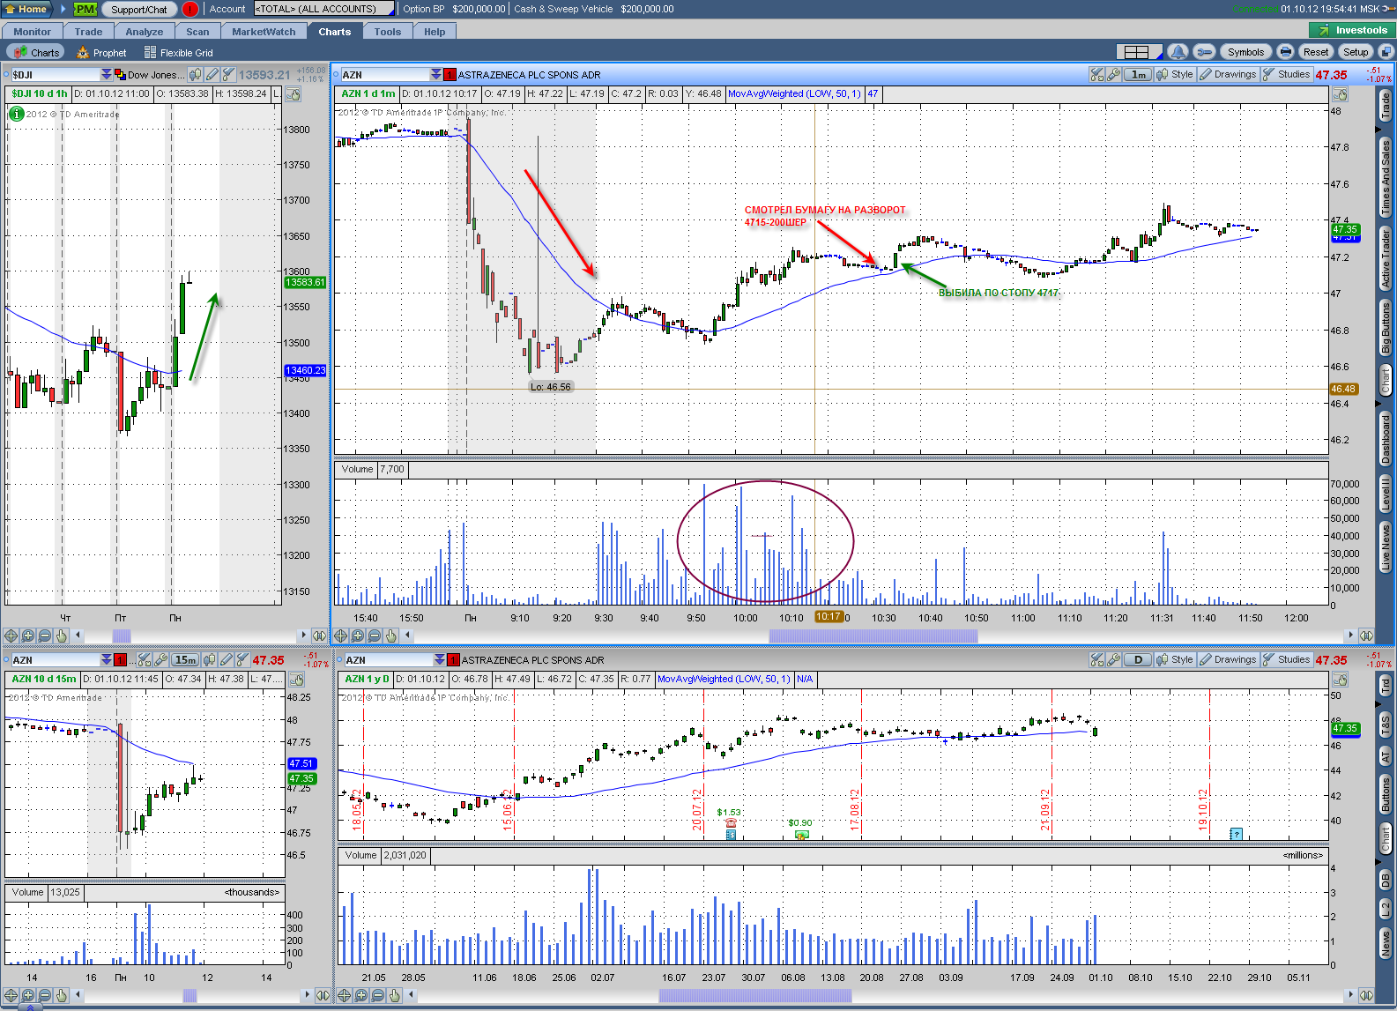Switch to the Analyze tab
This screenshot has height=1011, width=1397.
(145, 32)
